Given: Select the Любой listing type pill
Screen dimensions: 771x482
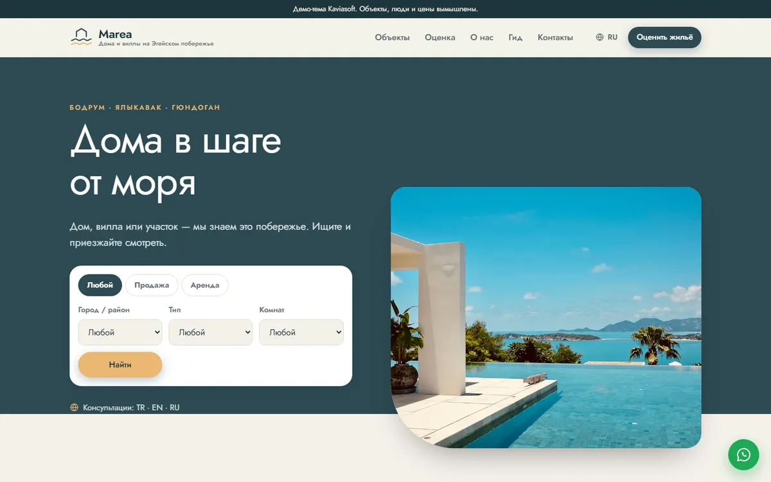Looking at the screenshot, I should [x=100, y=285].
